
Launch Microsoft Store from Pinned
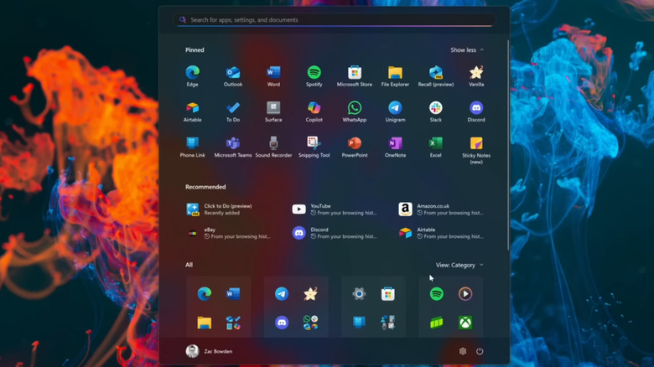click(x=355, y=76)
